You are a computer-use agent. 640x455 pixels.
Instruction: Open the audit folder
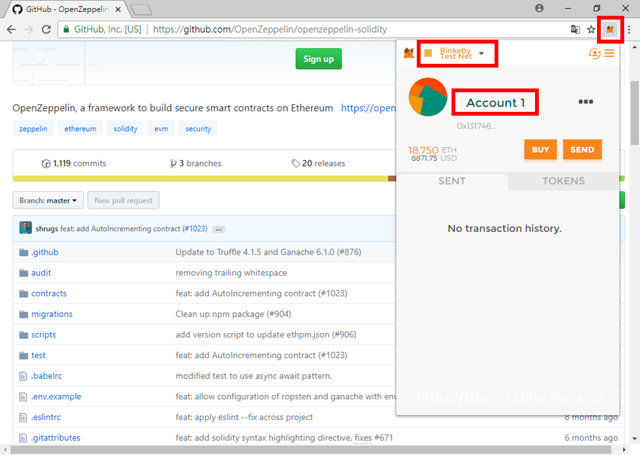tap(41, 273)
